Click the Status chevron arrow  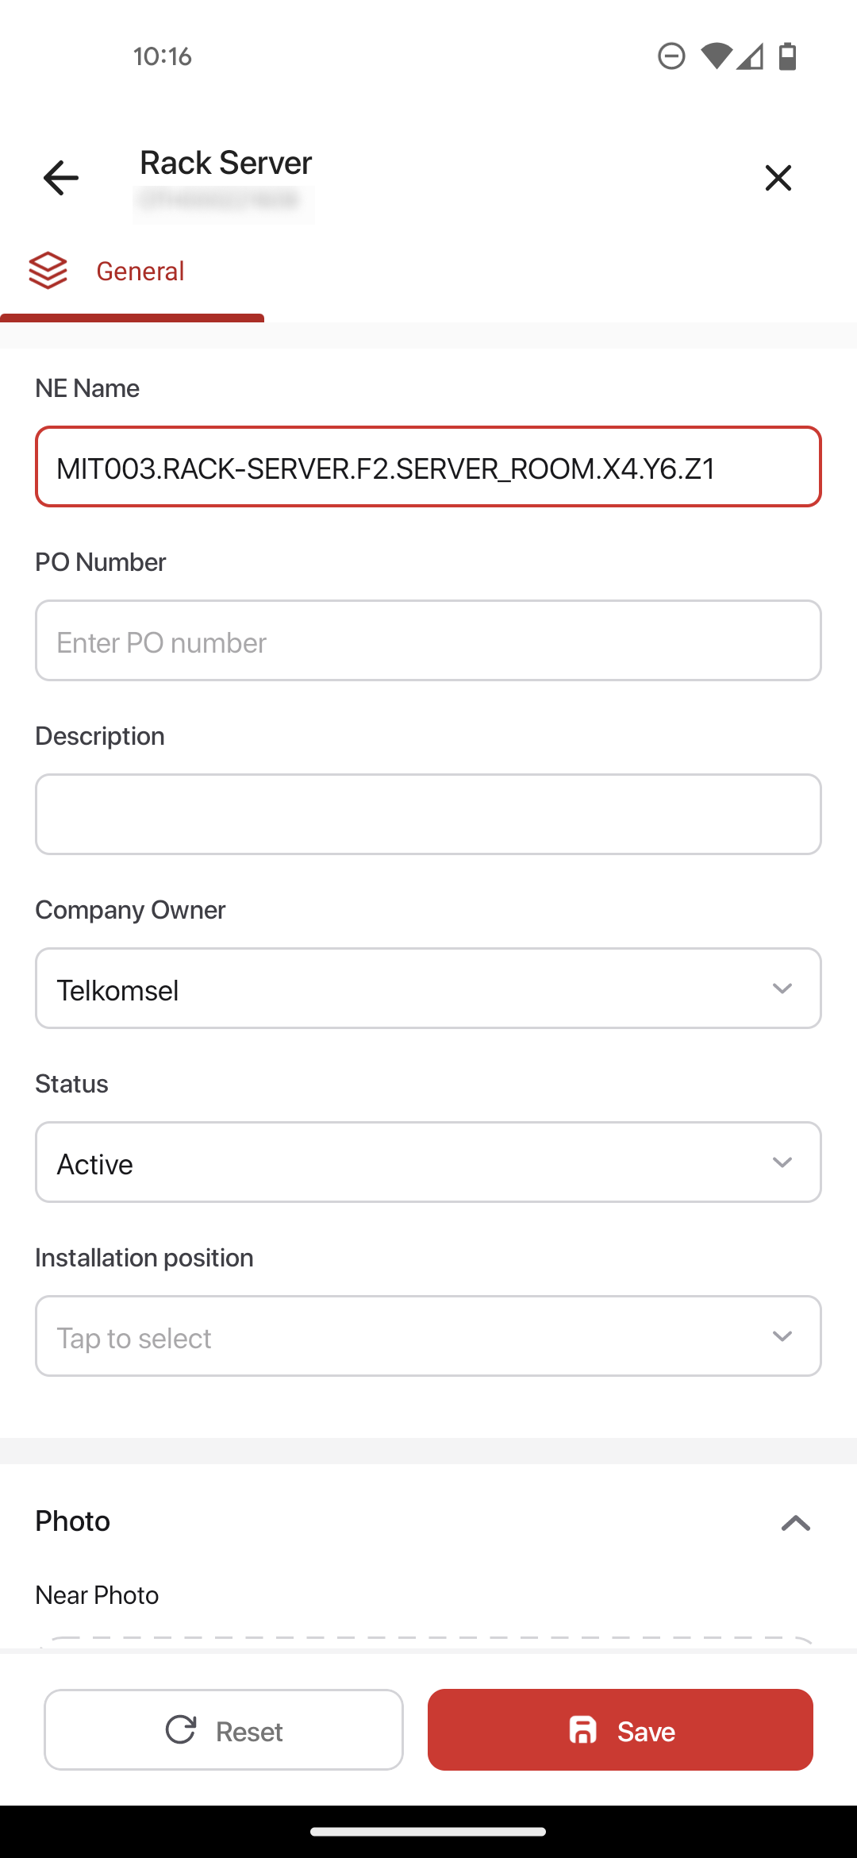pyautogui.click(x=782, y=1162)
